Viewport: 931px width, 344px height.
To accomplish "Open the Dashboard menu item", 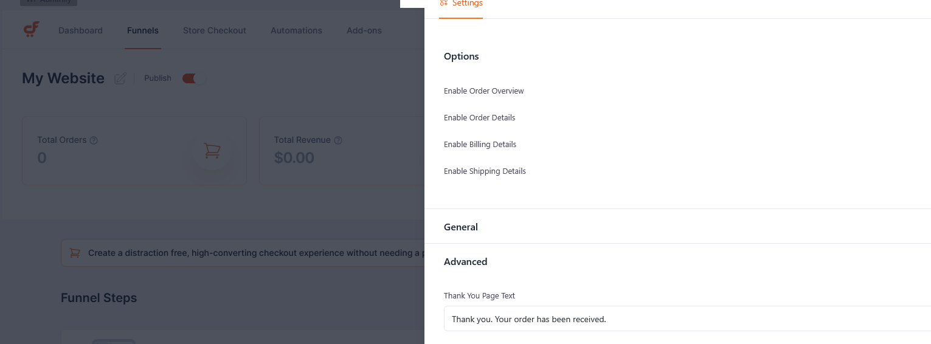I will [x=80, y=30].
